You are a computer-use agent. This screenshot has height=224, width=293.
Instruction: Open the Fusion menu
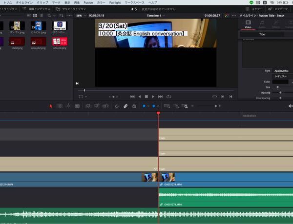coord(88,2)
